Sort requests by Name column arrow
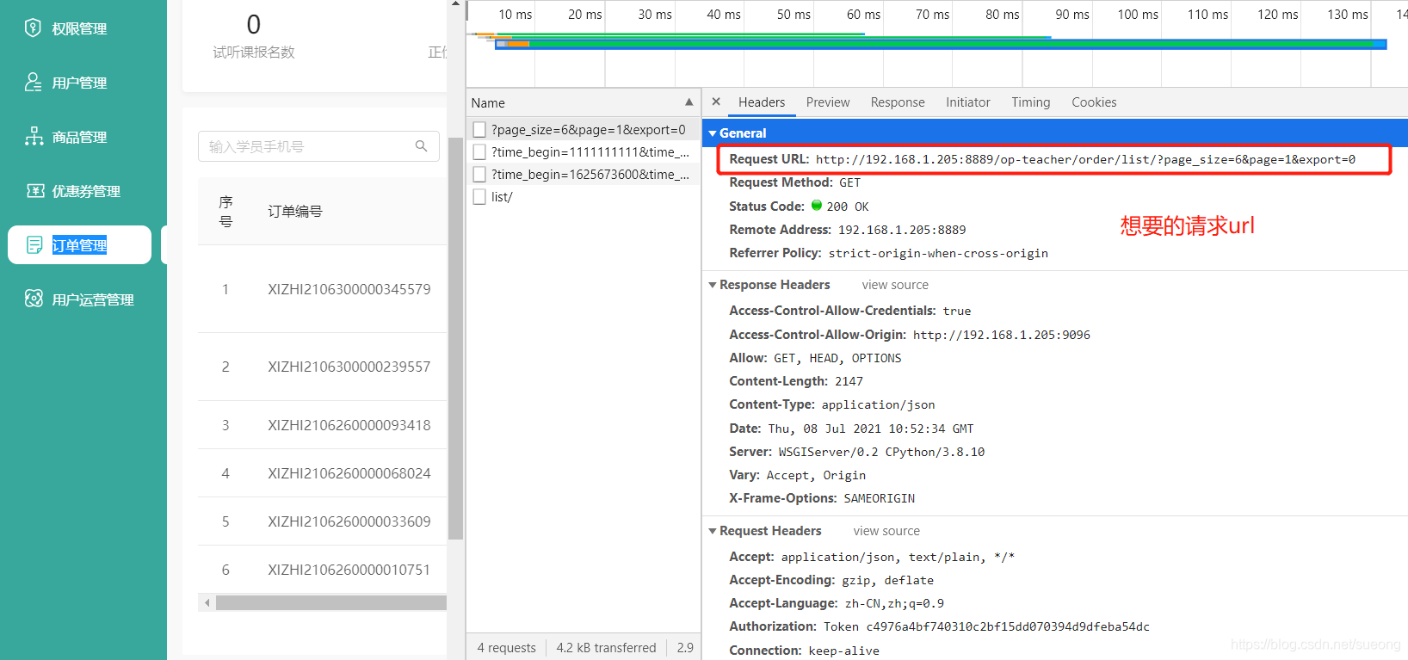Image resolution: width=1408 pixels, height=660 pixels. point(689,102)
